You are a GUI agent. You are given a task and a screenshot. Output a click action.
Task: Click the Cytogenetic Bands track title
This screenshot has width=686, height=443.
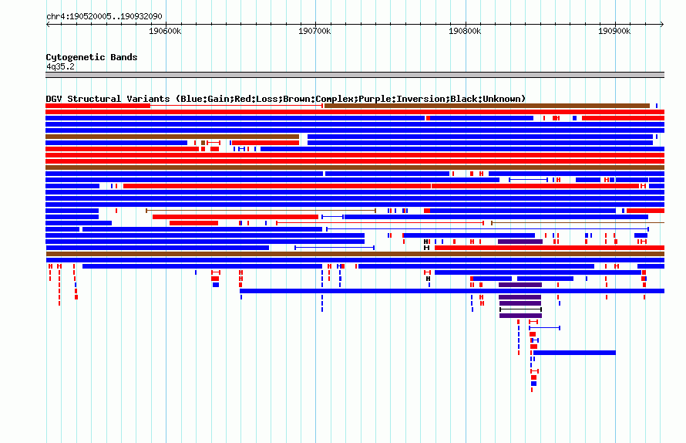pyautogui.click(x=92, y=57)
